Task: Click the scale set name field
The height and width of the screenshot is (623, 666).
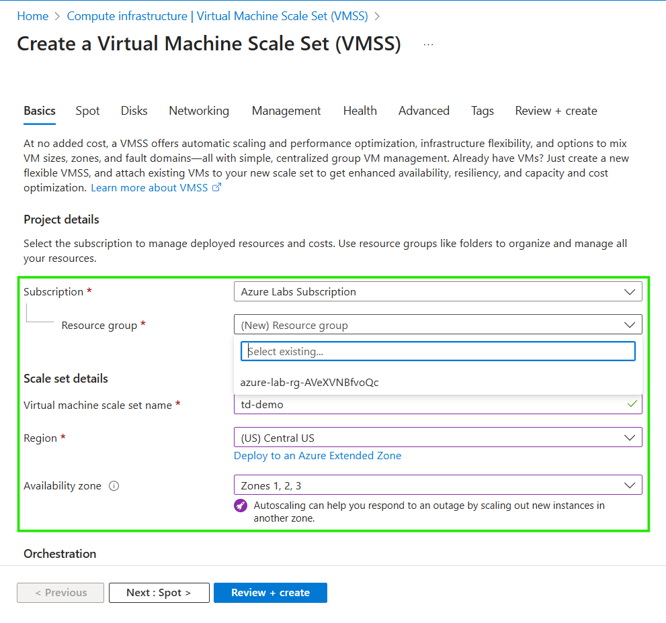Action: tap(430, 405)
